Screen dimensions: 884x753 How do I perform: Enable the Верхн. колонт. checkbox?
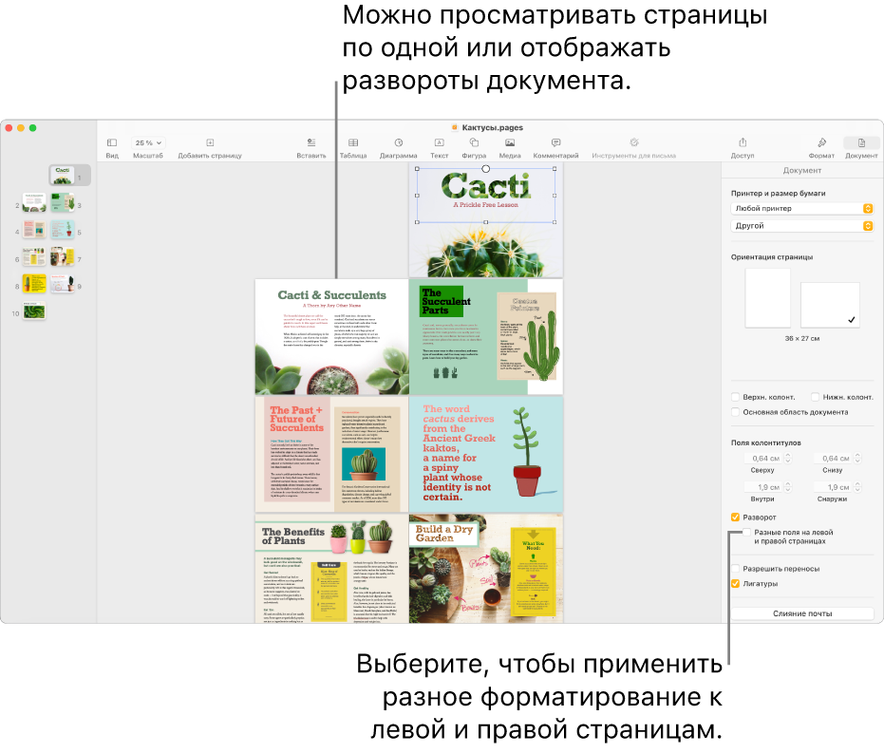coord(735,397)
